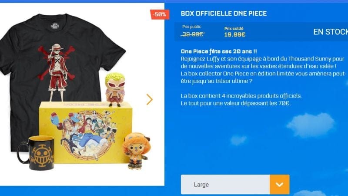Image resolution: width=348 pixels, height=196 pixels.
Task: Click the crossed-out 39.99€ public price
Action: coord(193,34)
